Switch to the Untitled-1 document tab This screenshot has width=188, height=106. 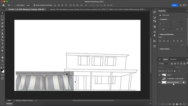tap(27, 9)
